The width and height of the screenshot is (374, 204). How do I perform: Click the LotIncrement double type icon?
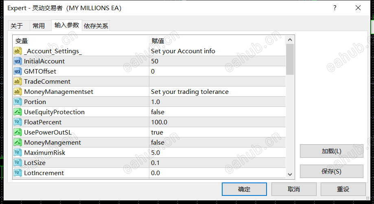[x=17, y=173]
